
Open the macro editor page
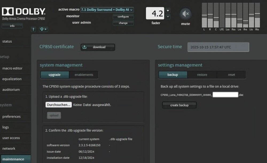click(x=13, y=68)
